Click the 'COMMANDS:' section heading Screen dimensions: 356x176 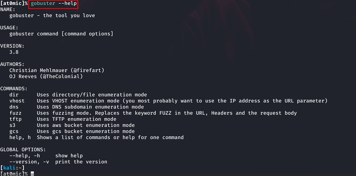pos(14,89)
